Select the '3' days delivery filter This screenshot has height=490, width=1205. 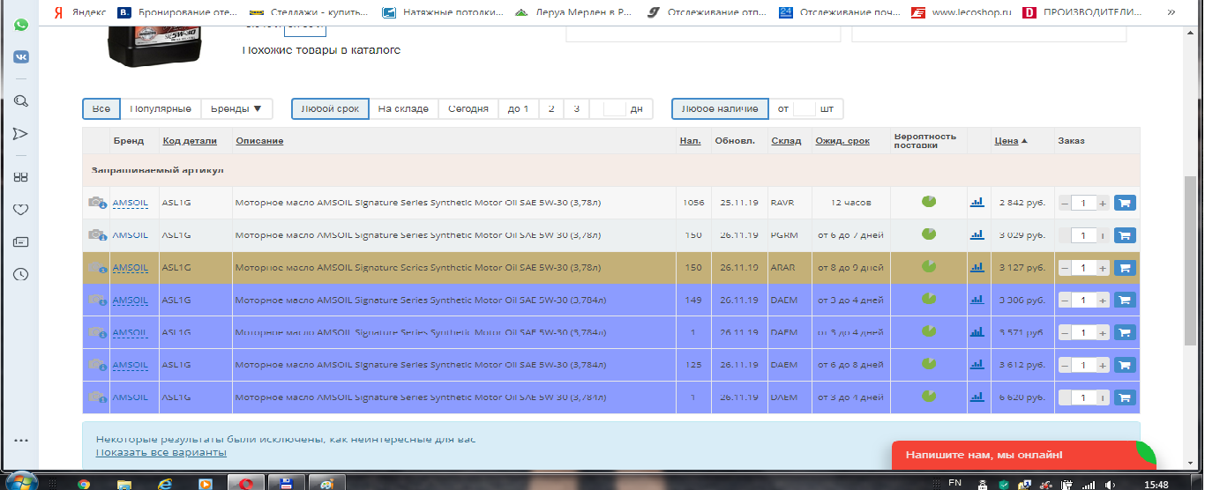[576, 108]
